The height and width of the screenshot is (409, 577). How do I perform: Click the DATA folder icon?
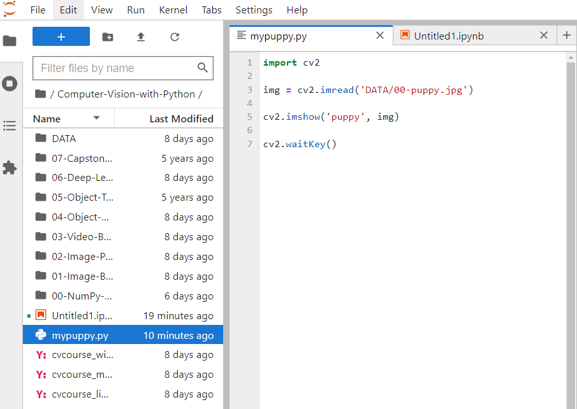[x=40, y=138]
